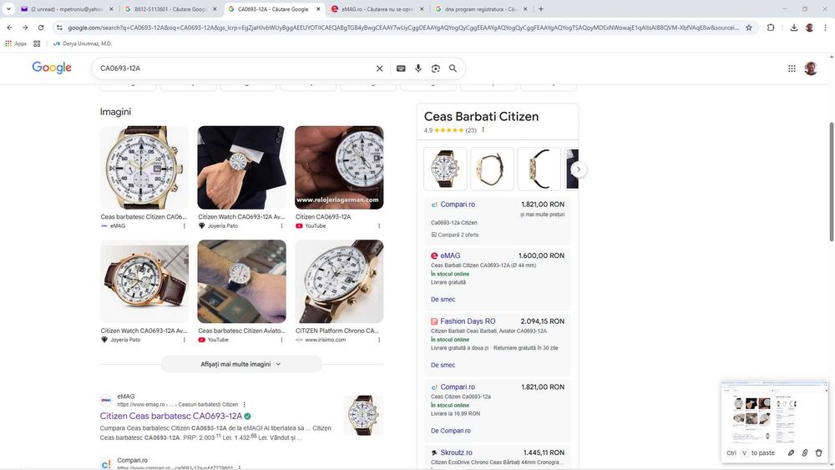
Task: Open CITIZEN Platform Chrono image
Action: [x=339, y=281]
